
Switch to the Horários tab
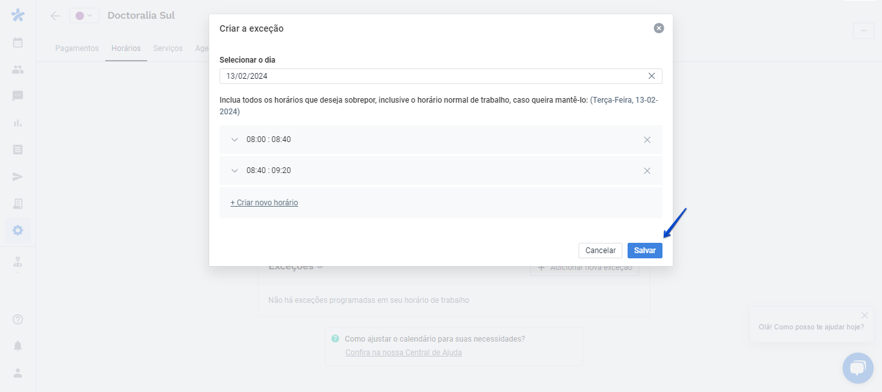click(126, 48)
